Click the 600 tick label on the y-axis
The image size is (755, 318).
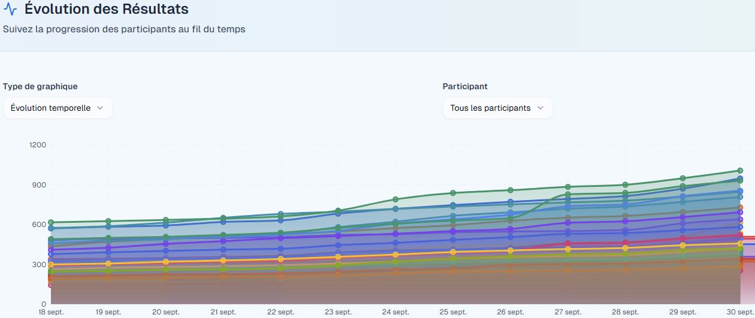click(40, 225)
